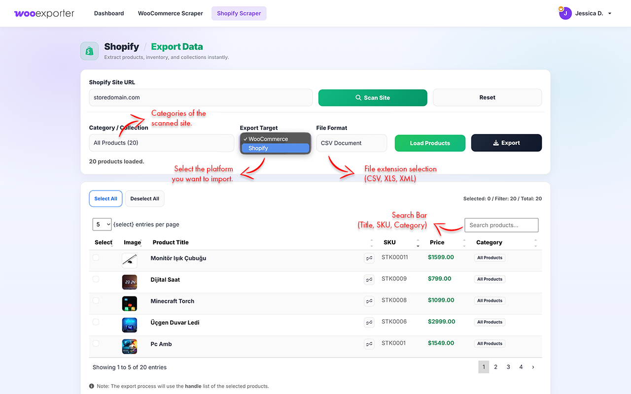Click Jessica D. avatar icon
Viewport: 631px width, 394px height.
[x=565, y=13]
